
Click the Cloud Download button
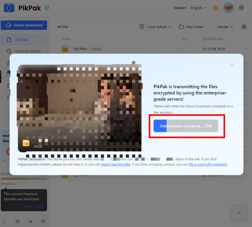[x=24, y=25]
